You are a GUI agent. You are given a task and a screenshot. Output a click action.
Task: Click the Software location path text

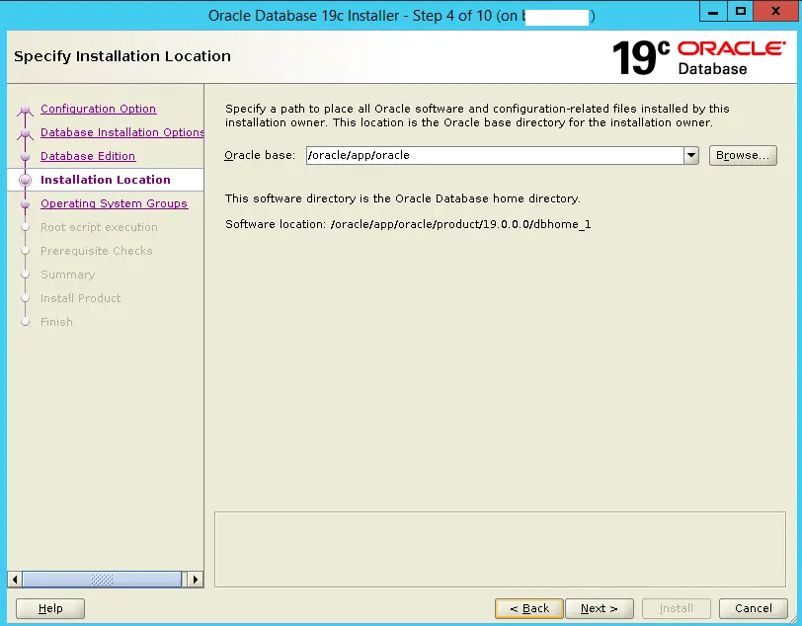pos(461,224)
